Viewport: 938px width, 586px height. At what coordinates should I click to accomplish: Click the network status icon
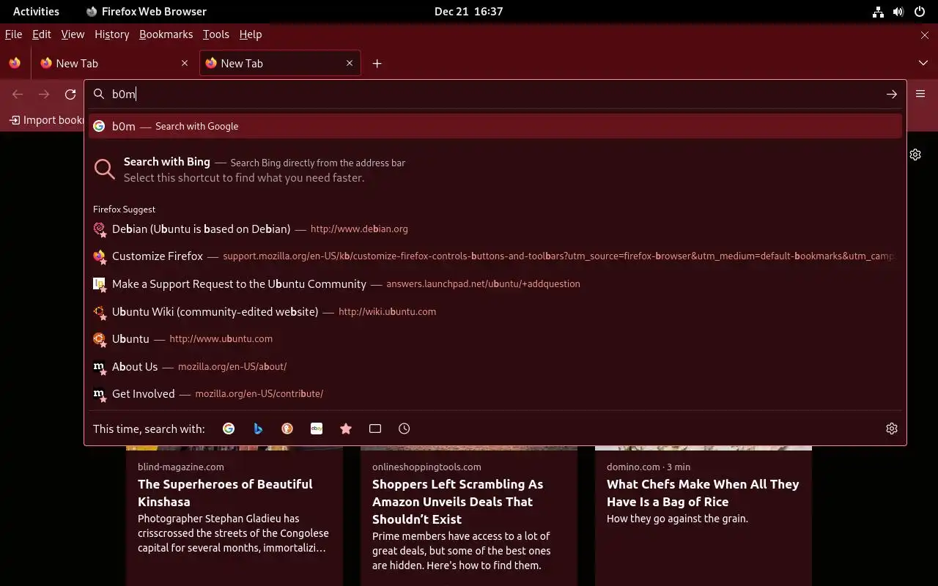click(x=878, y=12)
